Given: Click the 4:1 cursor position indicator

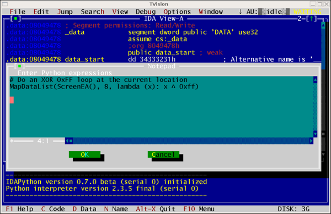Looking at the screenshot, I should pos(43,141).
